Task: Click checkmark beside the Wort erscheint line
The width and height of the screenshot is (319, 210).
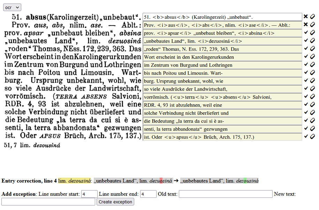Action: 306,56
